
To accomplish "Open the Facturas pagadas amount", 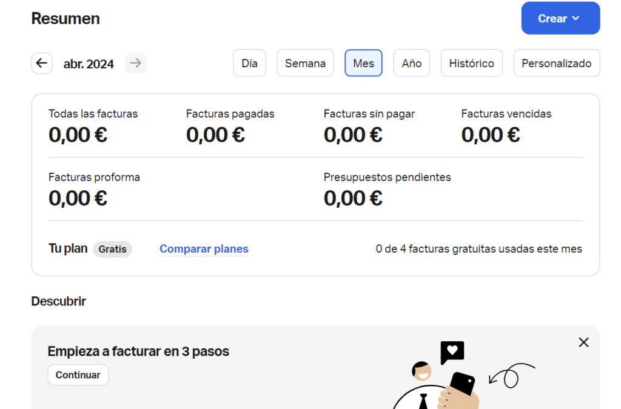I will (215, 135).
